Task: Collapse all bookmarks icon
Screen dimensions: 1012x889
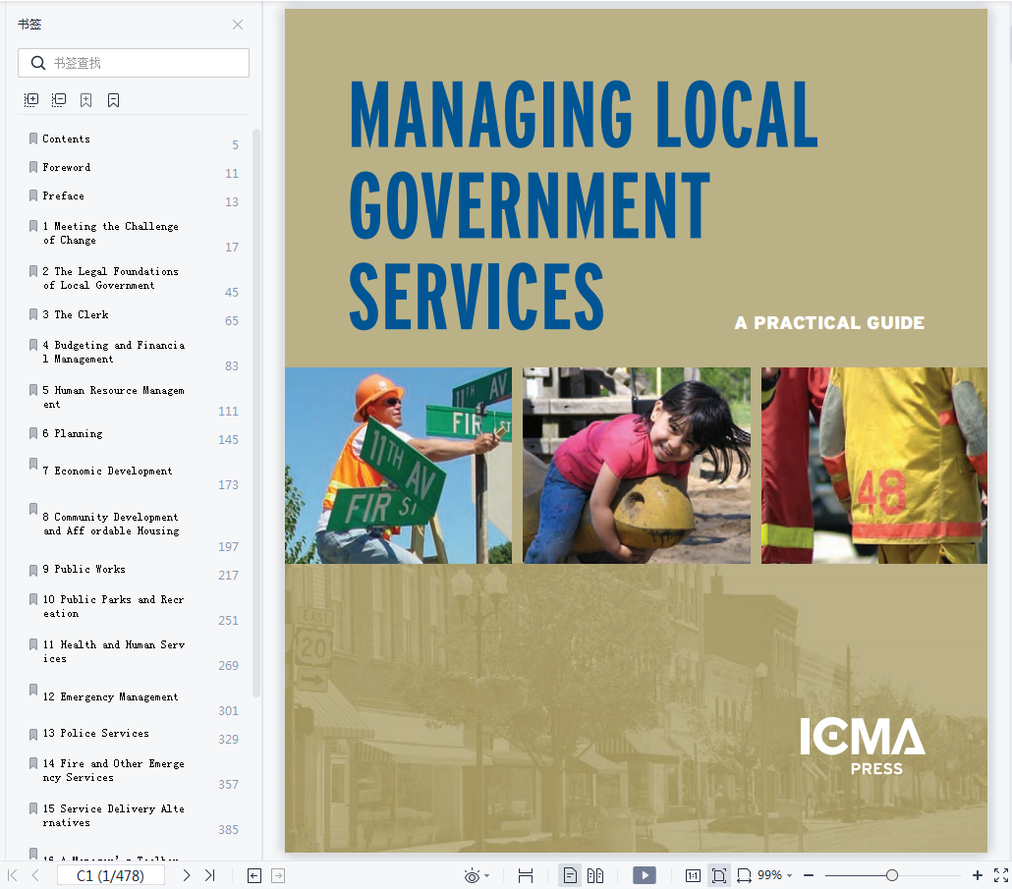Action: click(59, 100)
